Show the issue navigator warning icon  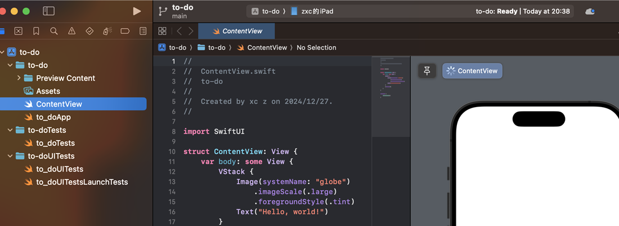tap(71, 31)
